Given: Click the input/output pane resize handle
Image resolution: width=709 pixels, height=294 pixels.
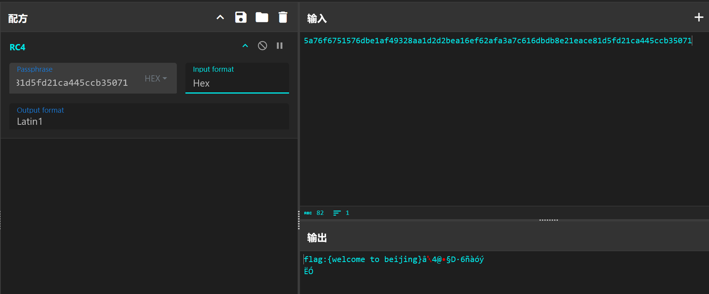Looking at the screenshot, I should click(x=549, y=220).
